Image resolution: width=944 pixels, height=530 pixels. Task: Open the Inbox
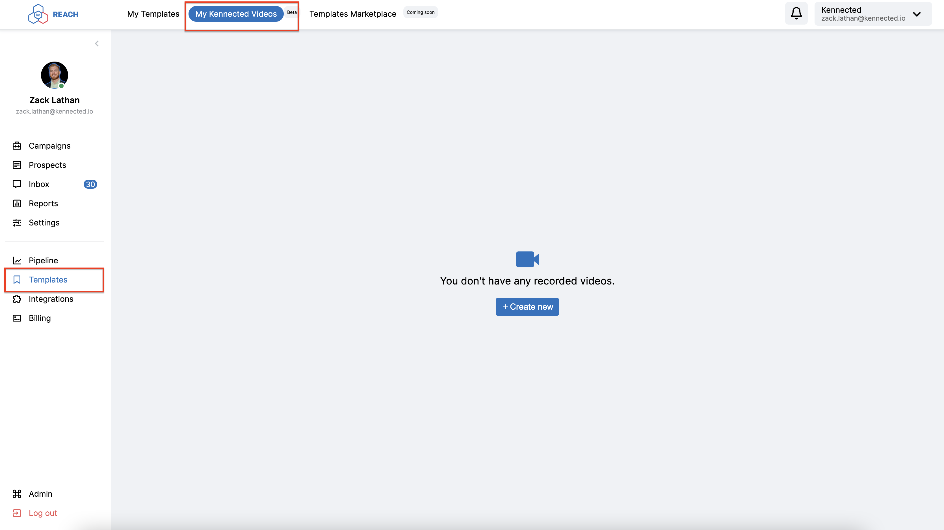click(x=39, y=184)
